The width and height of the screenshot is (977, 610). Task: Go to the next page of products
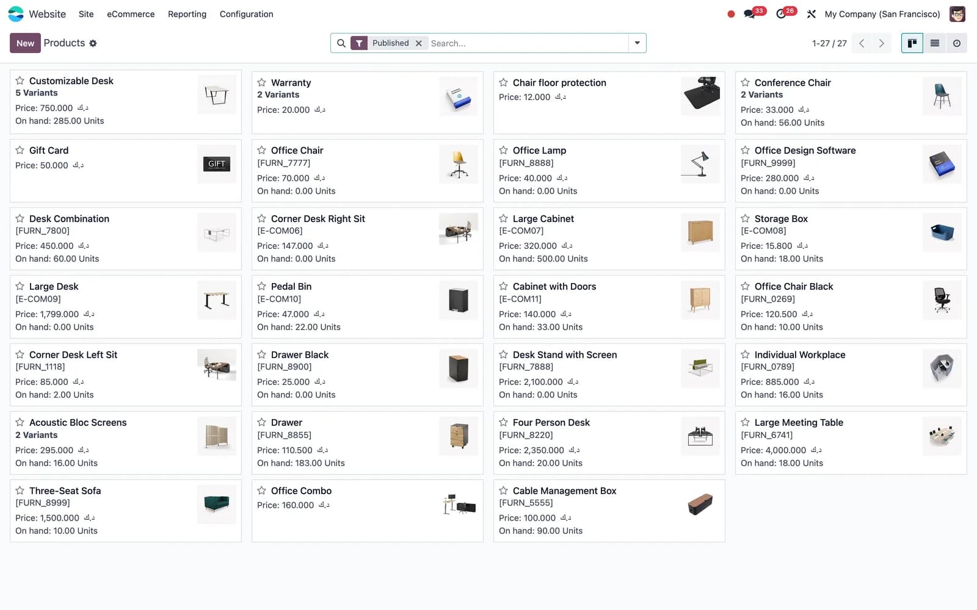(881, 43)
